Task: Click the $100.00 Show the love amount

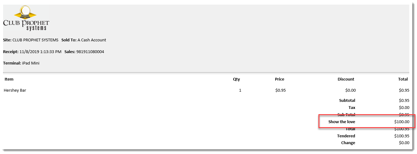Action: [x=402, y=122]
